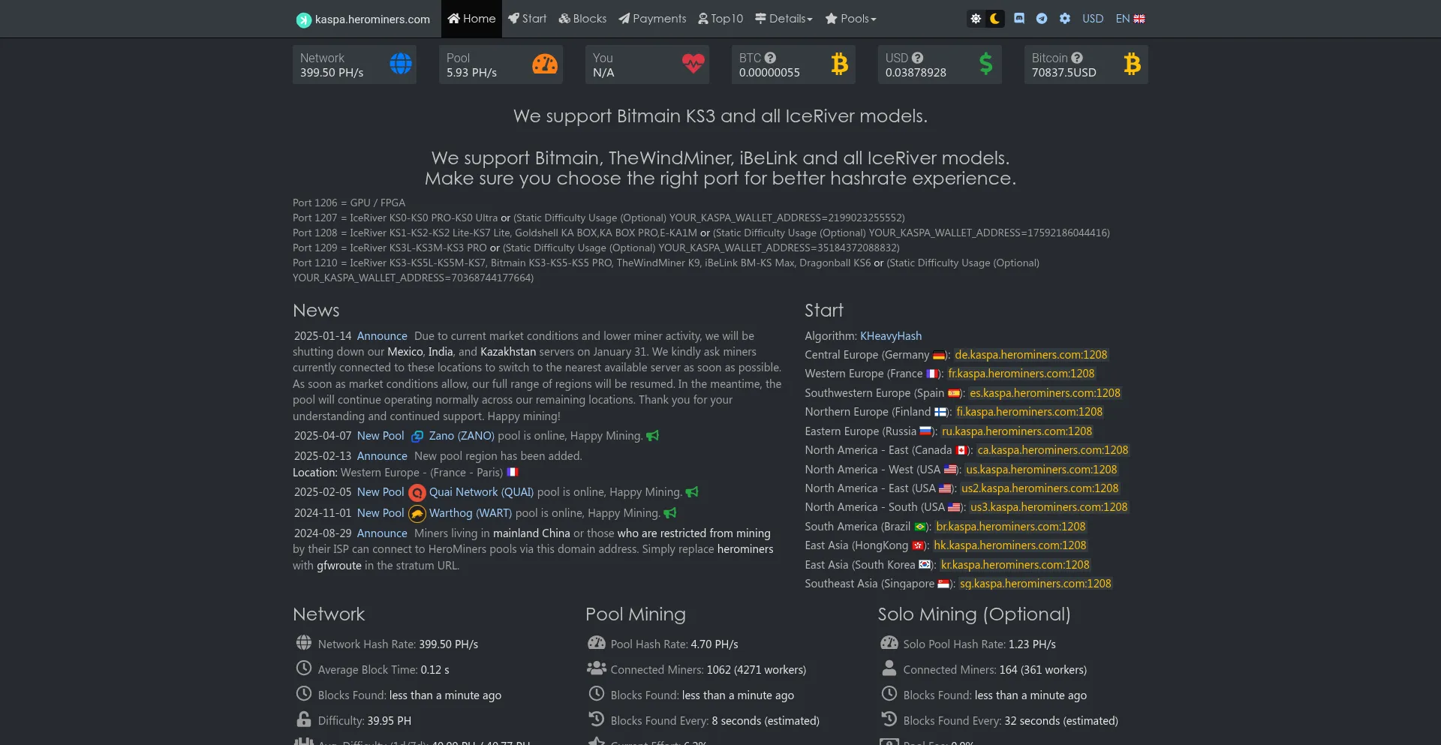Image resolution: width=1441 pixels, height=745 pixels.
Task: Select South Korea server kr.kaspa.herominers.com:1208
Action: (1015, 565)
